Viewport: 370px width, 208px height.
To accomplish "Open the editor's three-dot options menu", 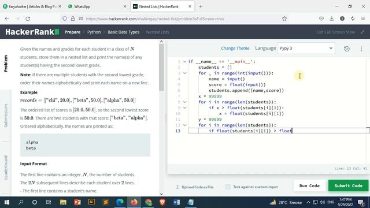I will tap(361, 49).
